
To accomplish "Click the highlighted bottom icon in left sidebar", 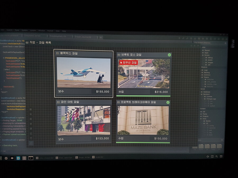I will [31, 143].
